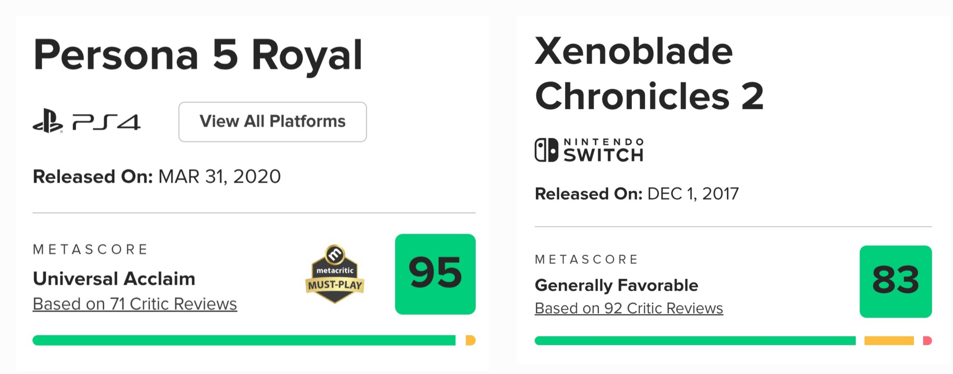This screenshot has width=953, height=374.
Task: Open Based on 92 Critic Reviews link
Action: click(x=629, y=308)
